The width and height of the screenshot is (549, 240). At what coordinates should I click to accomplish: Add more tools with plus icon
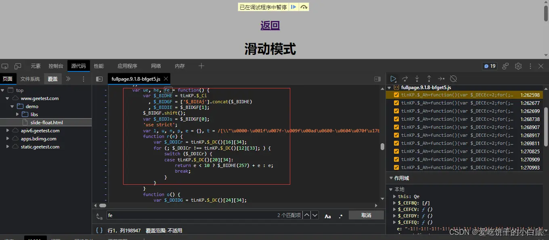(201, 66)
